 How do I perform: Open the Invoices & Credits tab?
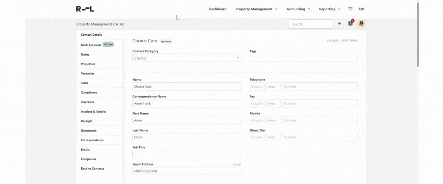click(93, 112)
